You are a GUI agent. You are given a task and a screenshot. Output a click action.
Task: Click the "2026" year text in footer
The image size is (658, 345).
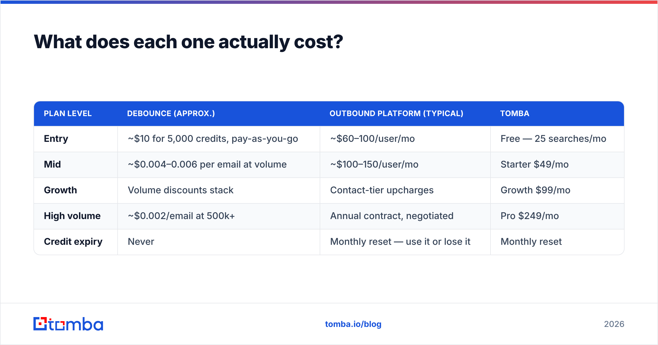click(614, 324)
